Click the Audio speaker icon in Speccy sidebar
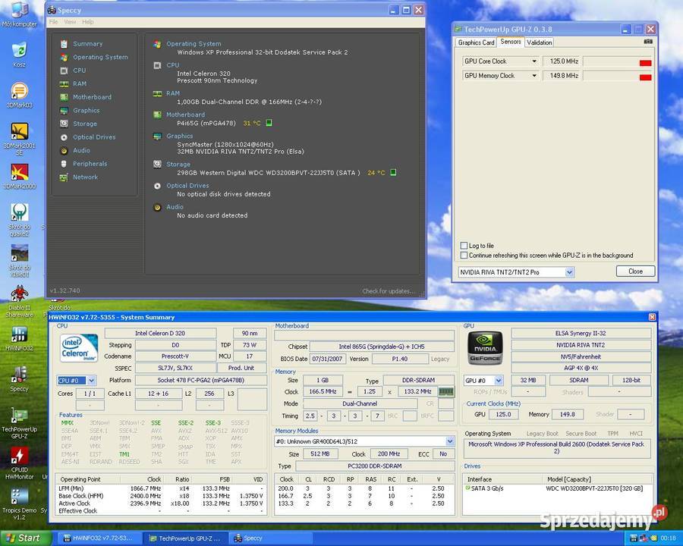 pos(64,151)
